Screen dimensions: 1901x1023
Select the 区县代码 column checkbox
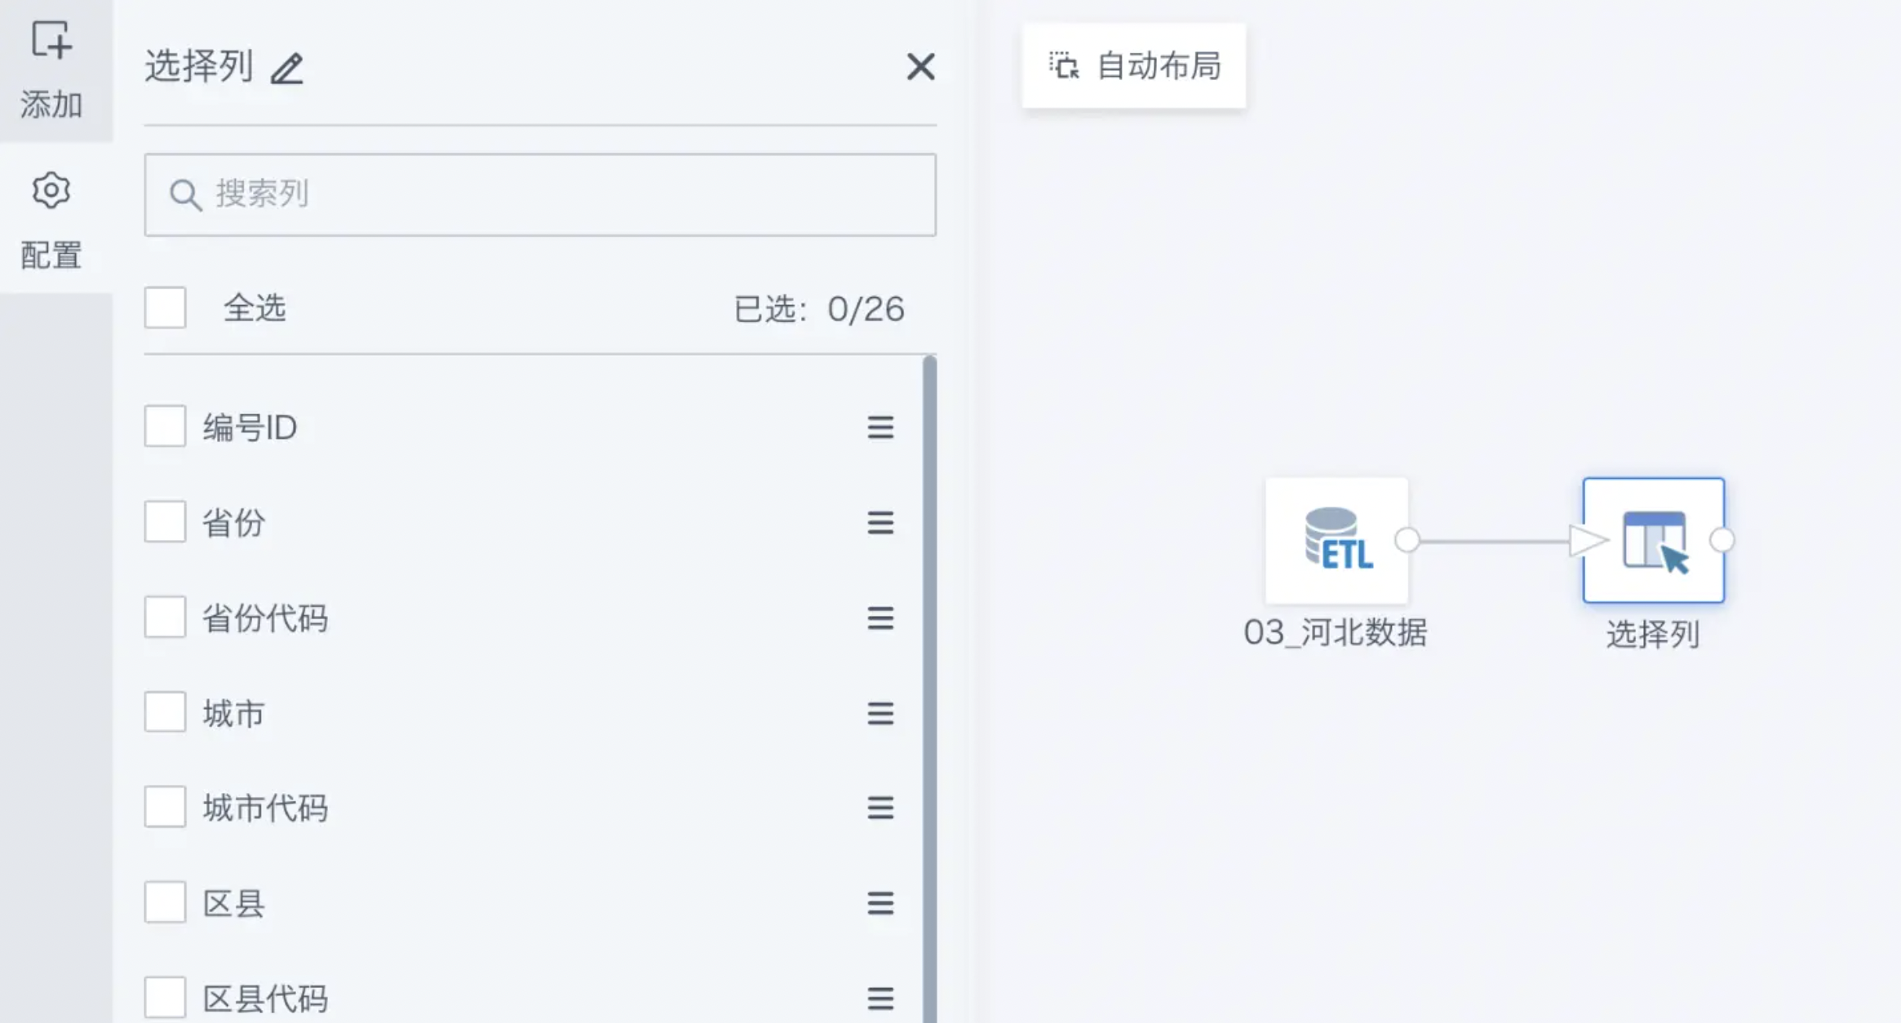[x=165, y=997]
